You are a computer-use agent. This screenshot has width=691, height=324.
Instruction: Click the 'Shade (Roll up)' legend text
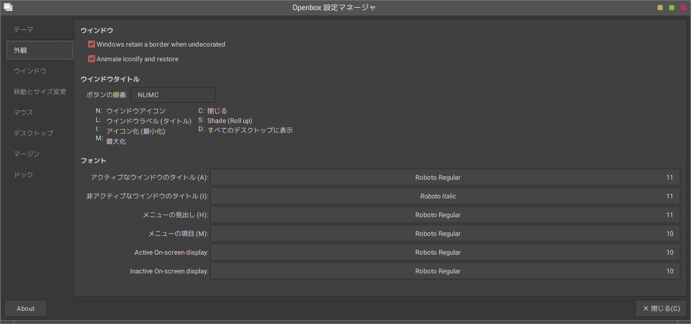coord(230,121)
